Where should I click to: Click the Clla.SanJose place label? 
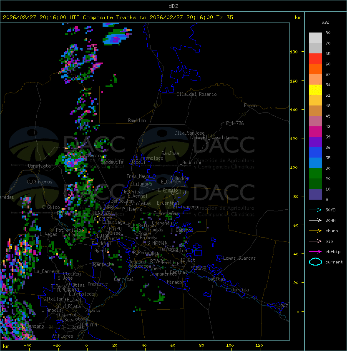[189, 133]
